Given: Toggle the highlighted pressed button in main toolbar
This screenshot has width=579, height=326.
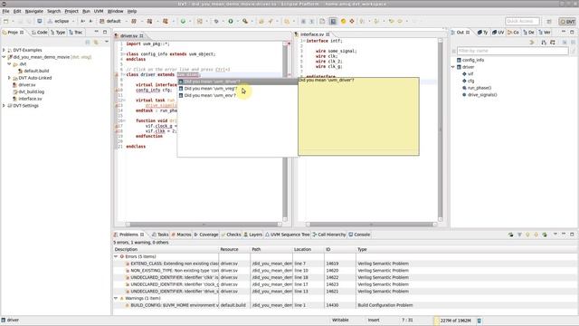Looking at the screenshot, I should tap(333, 22).
